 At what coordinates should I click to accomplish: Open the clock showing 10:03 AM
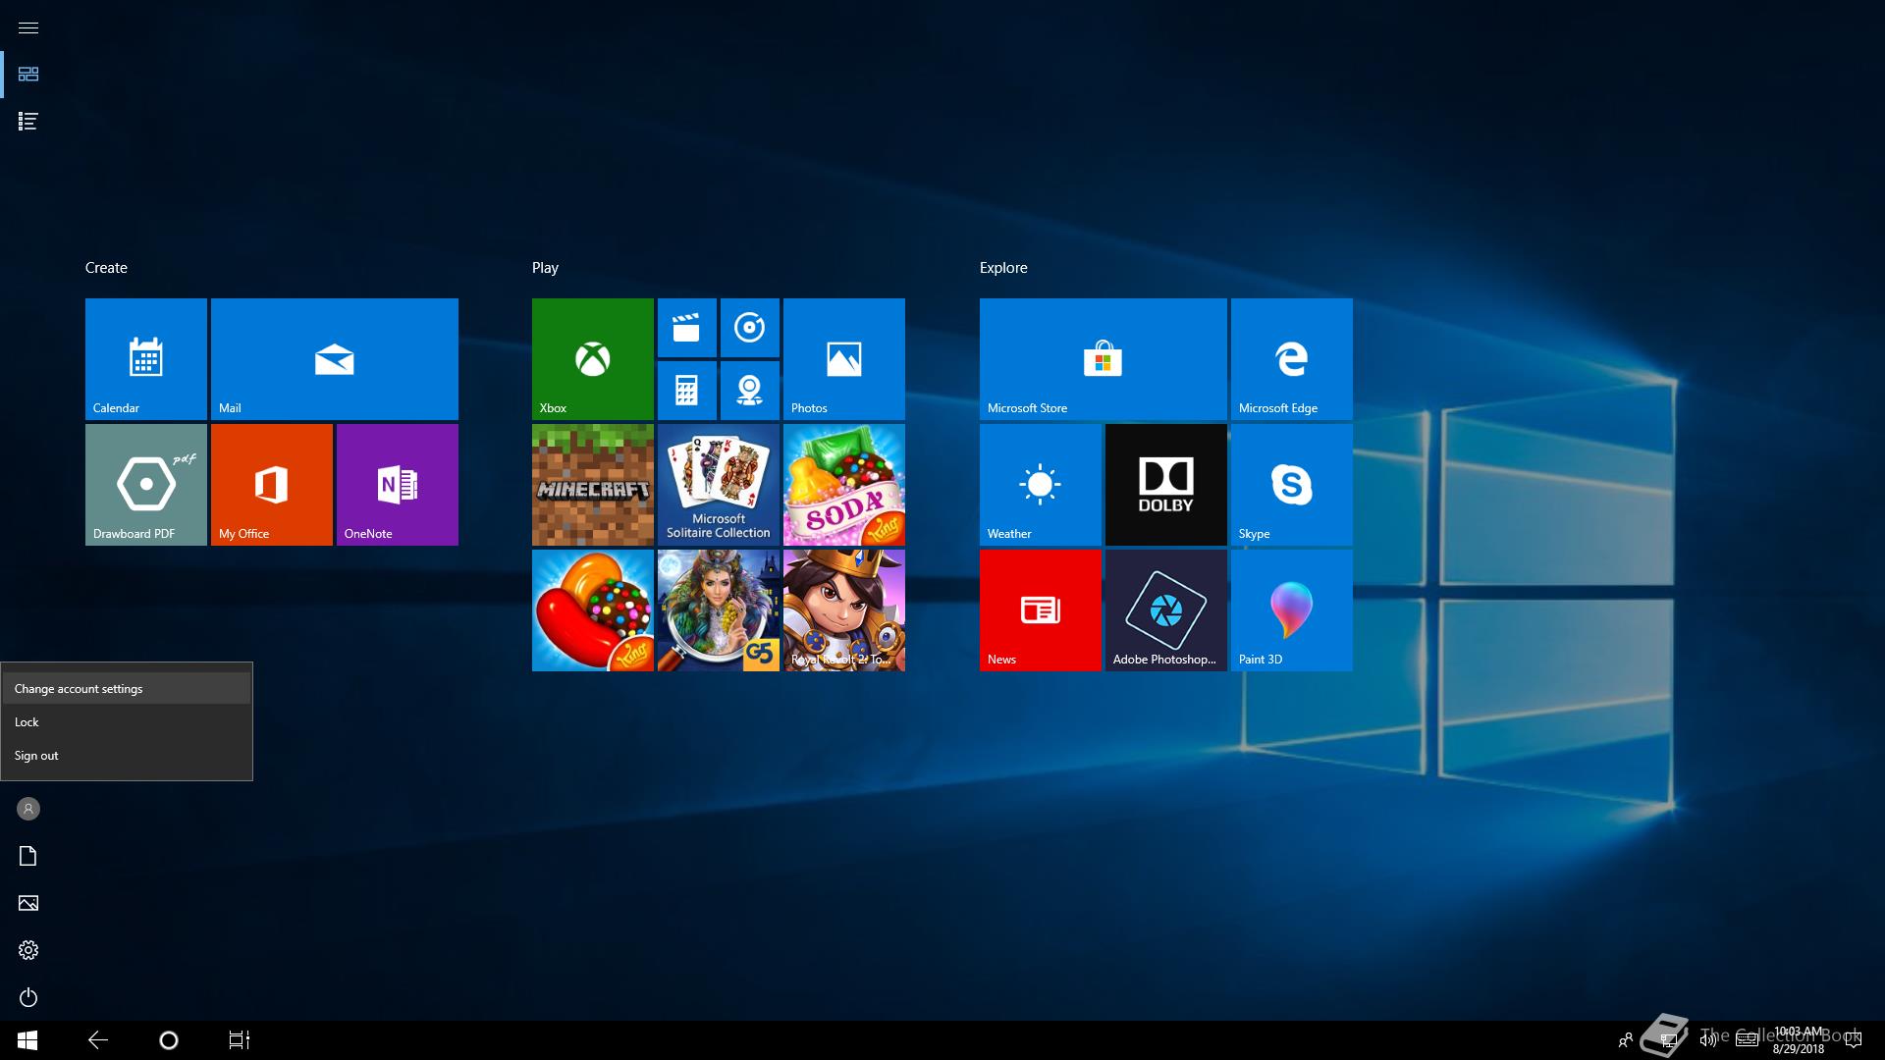1799,1040
